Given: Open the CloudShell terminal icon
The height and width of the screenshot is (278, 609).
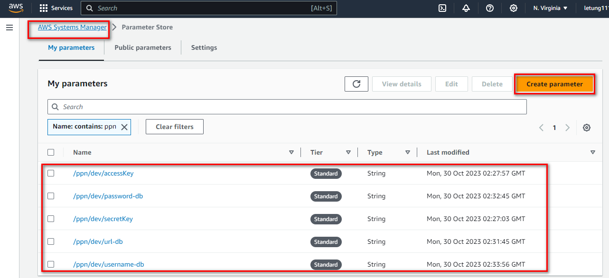Looking at the screenshot, I should (x=442, y=8).
